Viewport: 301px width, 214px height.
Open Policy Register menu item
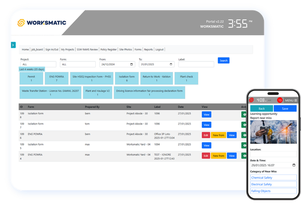click(x=108, y=49)
